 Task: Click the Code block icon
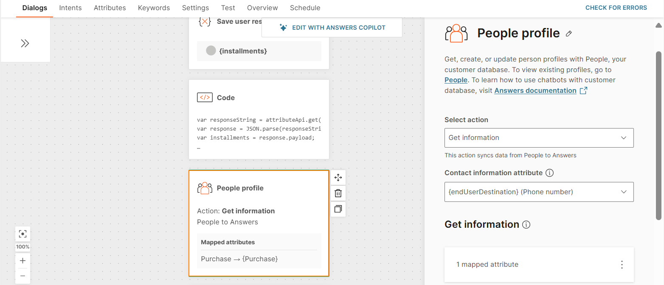205,98
